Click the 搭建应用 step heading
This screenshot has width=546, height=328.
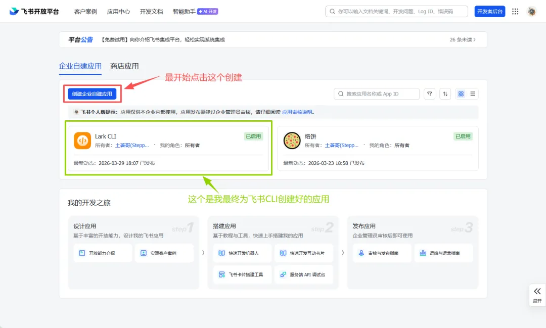click(224, 226)
